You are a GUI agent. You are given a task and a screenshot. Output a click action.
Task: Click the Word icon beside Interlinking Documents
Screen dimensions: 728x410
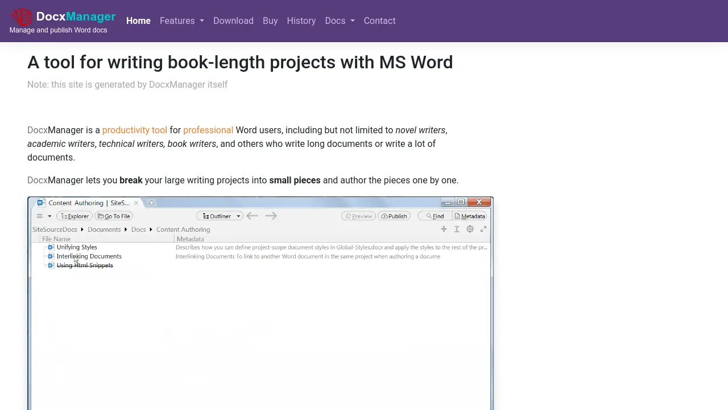click(x=51, y=256)
